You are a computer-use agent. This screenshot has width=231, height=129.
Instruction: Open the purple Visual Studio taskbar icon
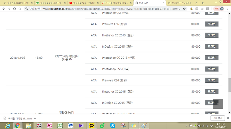pos(81,125)
